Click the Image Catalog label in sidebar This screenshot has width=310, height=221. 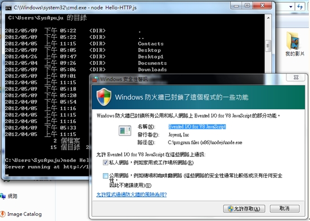click(x=25, y=214)
